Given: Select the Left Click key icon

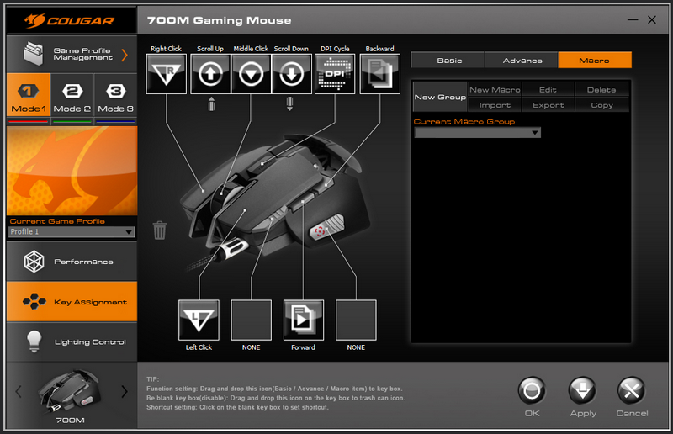Looking at the screenshot, I should [x=199, y=320].
